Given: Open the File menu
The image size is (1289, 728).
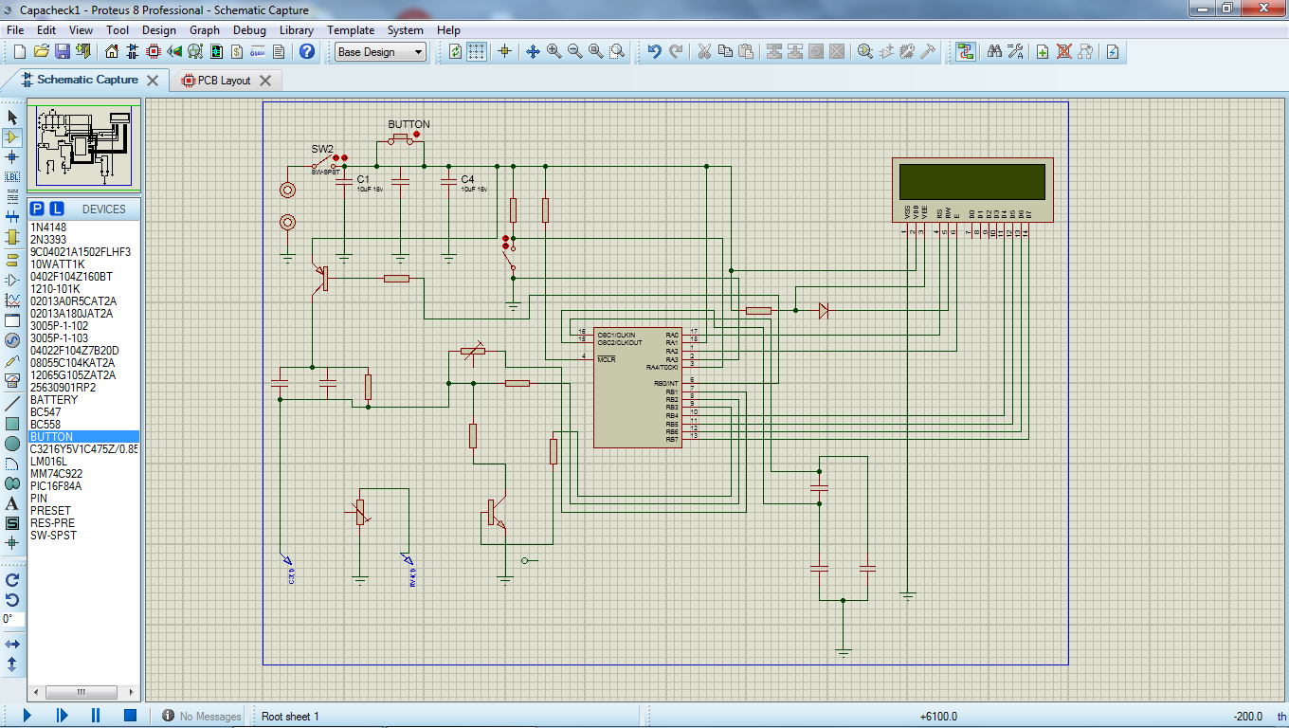Looking at the screenshot, I should (15, 30).
